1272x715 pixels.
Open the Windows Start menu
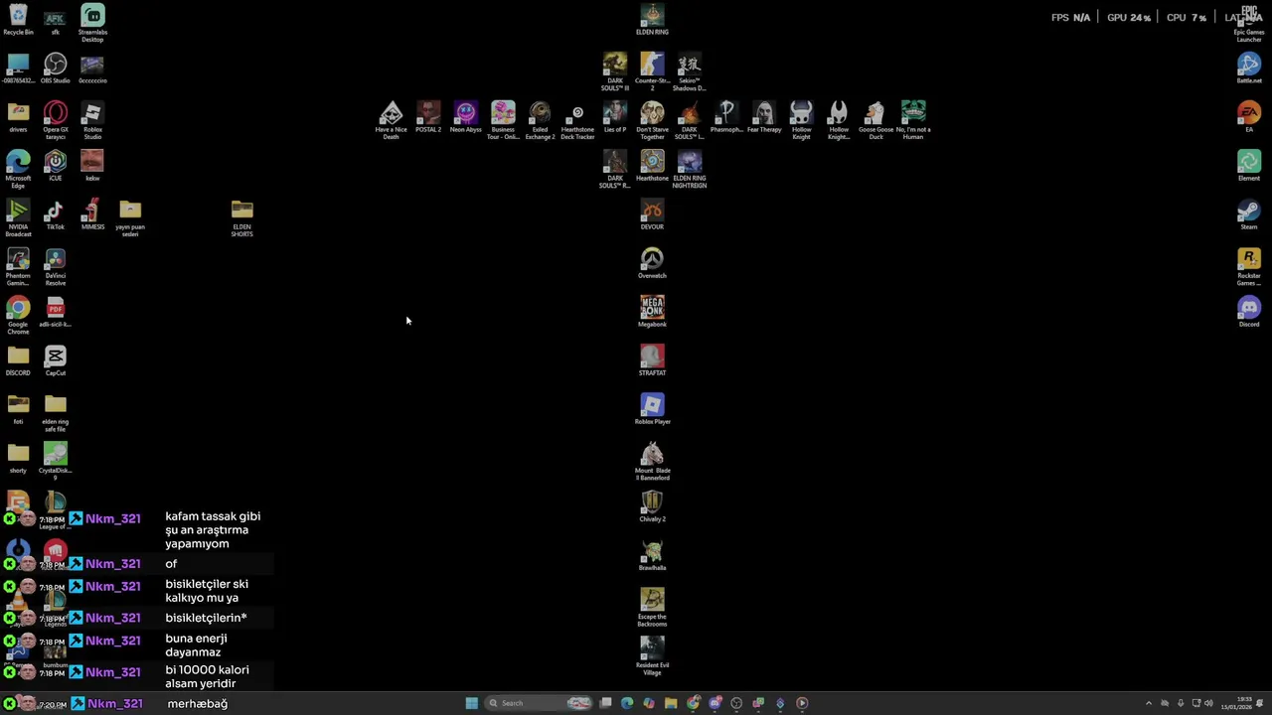point(471,703)
